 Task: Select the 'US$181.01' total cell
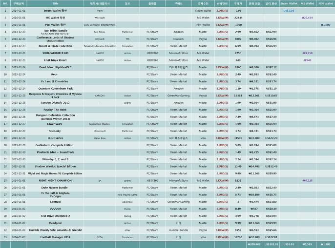click(x=272, y=245)
